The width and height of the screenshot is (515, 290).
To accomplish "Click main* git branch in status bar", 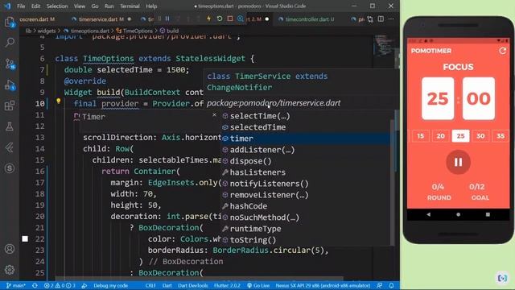I will point(16,285).
